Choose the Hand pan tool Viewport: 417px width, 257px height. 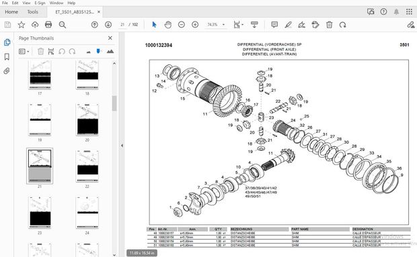pos(168,25)
